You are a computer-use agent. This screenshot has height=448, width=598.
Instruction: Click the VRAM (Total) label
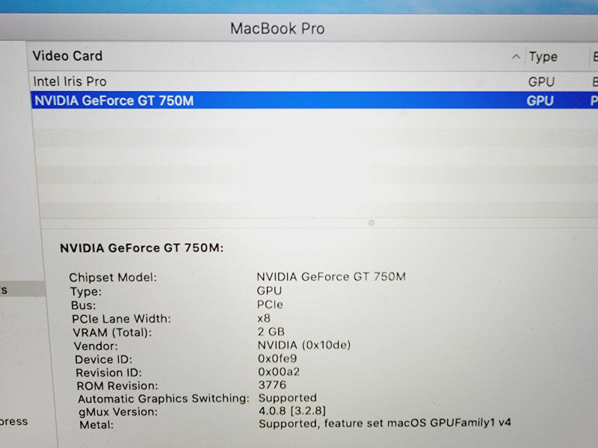[112, 332]
